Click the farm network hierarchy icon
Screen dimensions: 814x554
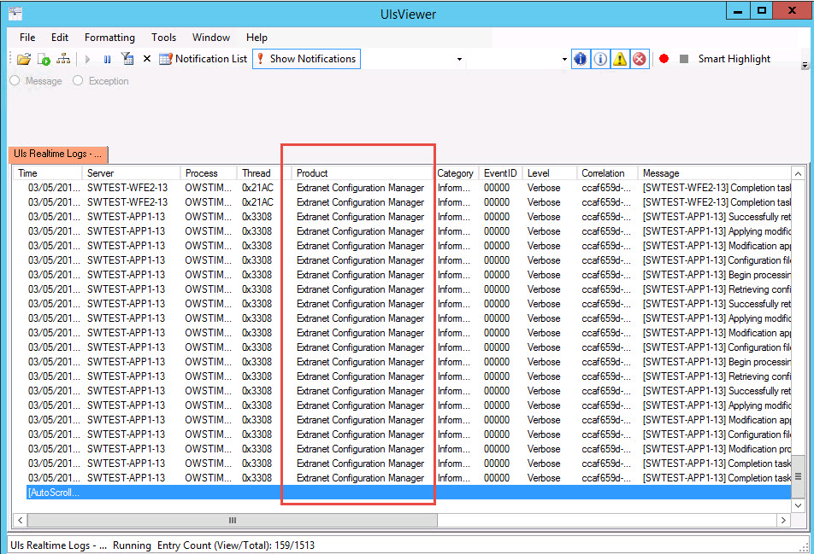click(63, 59)
